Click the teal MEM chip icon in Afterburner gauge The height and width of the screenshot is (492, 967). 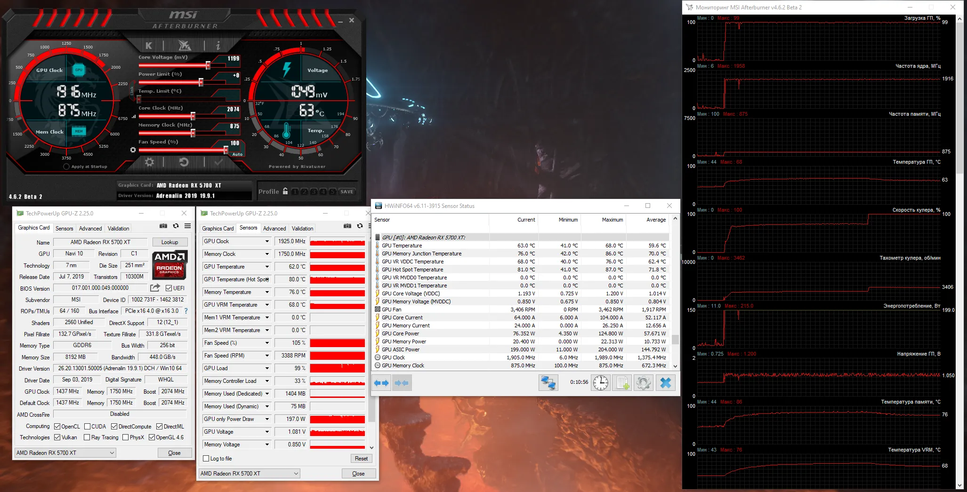tap(79, 131)
